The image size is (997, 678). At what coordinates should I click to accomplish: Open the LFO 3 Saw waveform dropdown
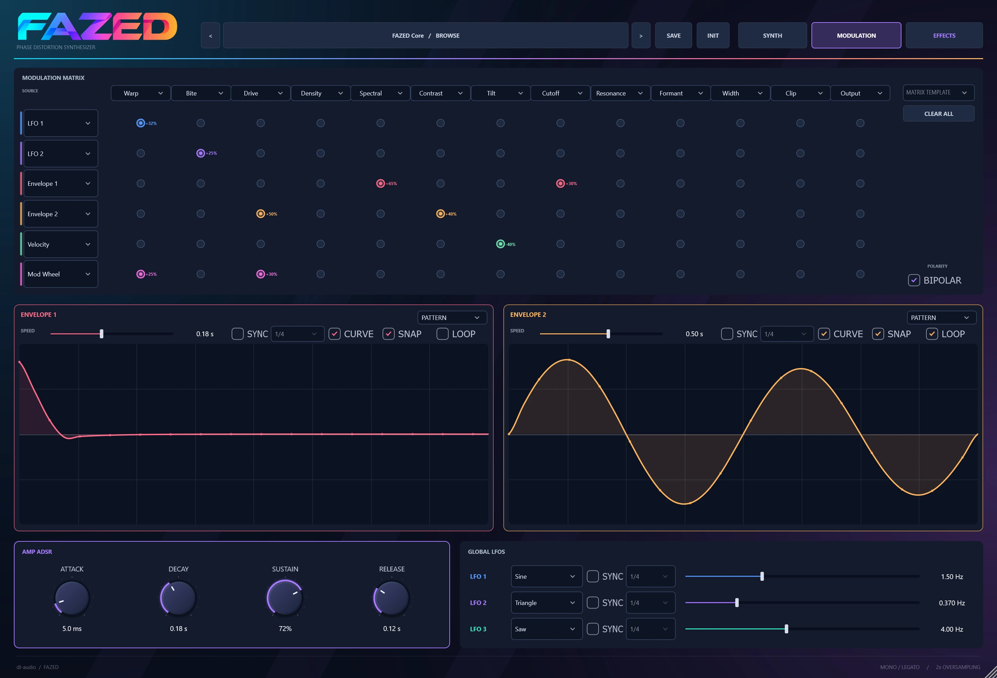547,629
